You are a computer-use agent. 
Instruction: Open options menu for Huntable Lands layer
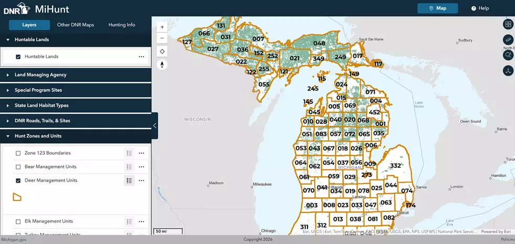pyautogui.click(x=141, y=57)
